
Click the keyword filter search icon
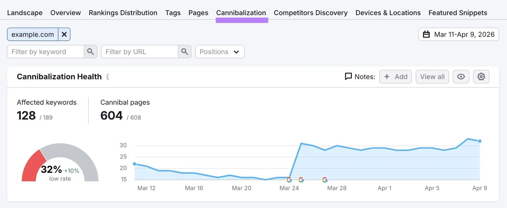click(91, 52)
